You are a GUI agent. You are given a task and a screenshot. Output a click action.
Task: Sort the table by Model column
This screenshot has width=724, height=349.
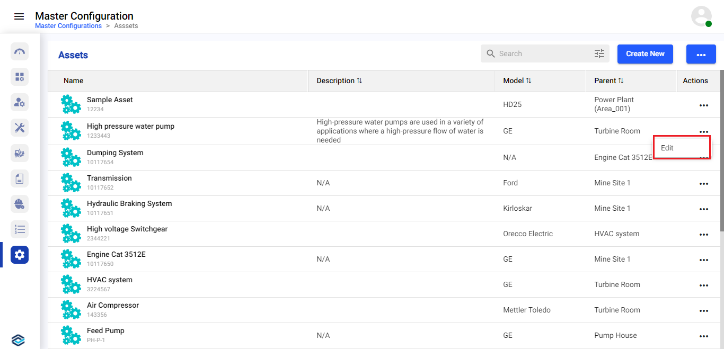[x=528, y=81]
